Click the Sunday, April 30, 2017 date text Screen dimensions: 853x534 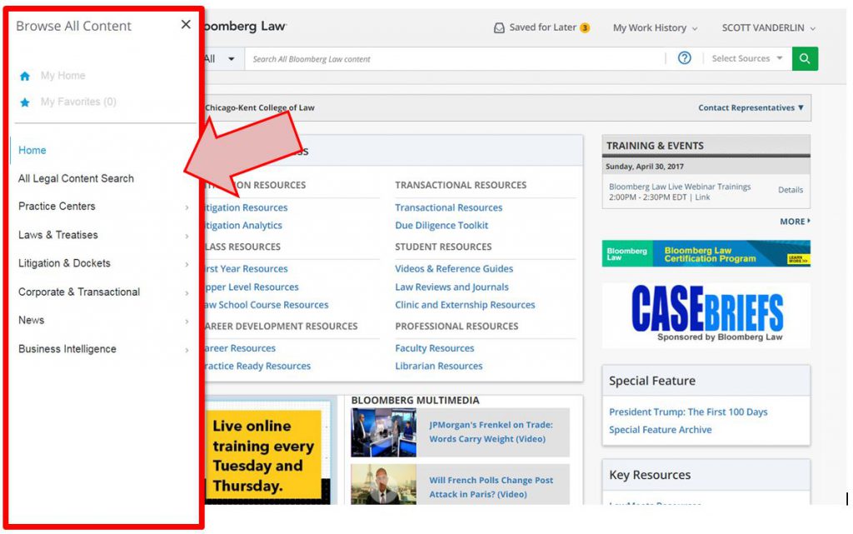tap(644, 167)
